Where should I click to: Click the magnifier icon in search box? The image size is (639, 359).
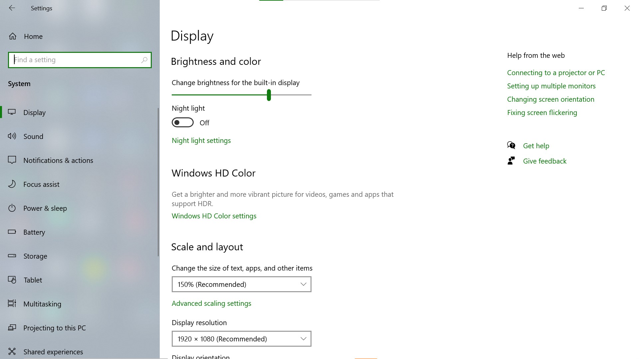click(144, 60)
